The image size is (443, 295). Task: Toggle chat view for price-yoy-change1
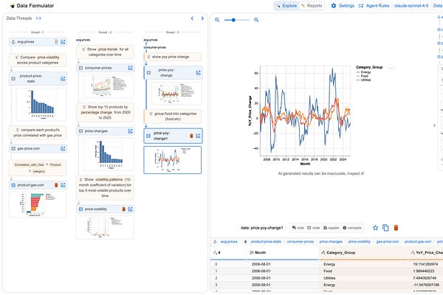(x=298, y=228)
